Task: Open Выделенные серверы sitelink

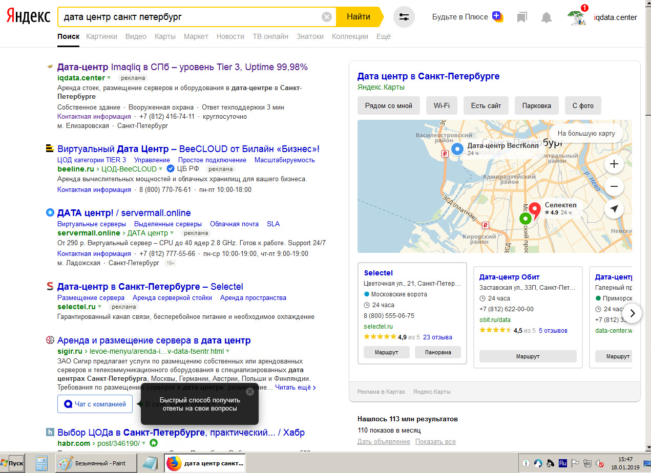Action: (x=168, y=224)
